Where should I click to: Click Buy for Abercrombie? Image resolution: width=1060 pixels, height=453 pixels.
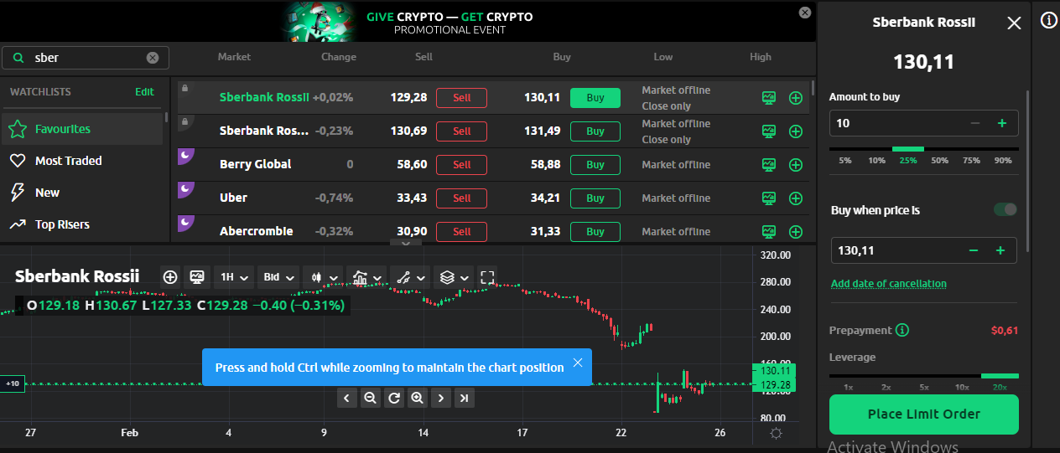(595, 232)
